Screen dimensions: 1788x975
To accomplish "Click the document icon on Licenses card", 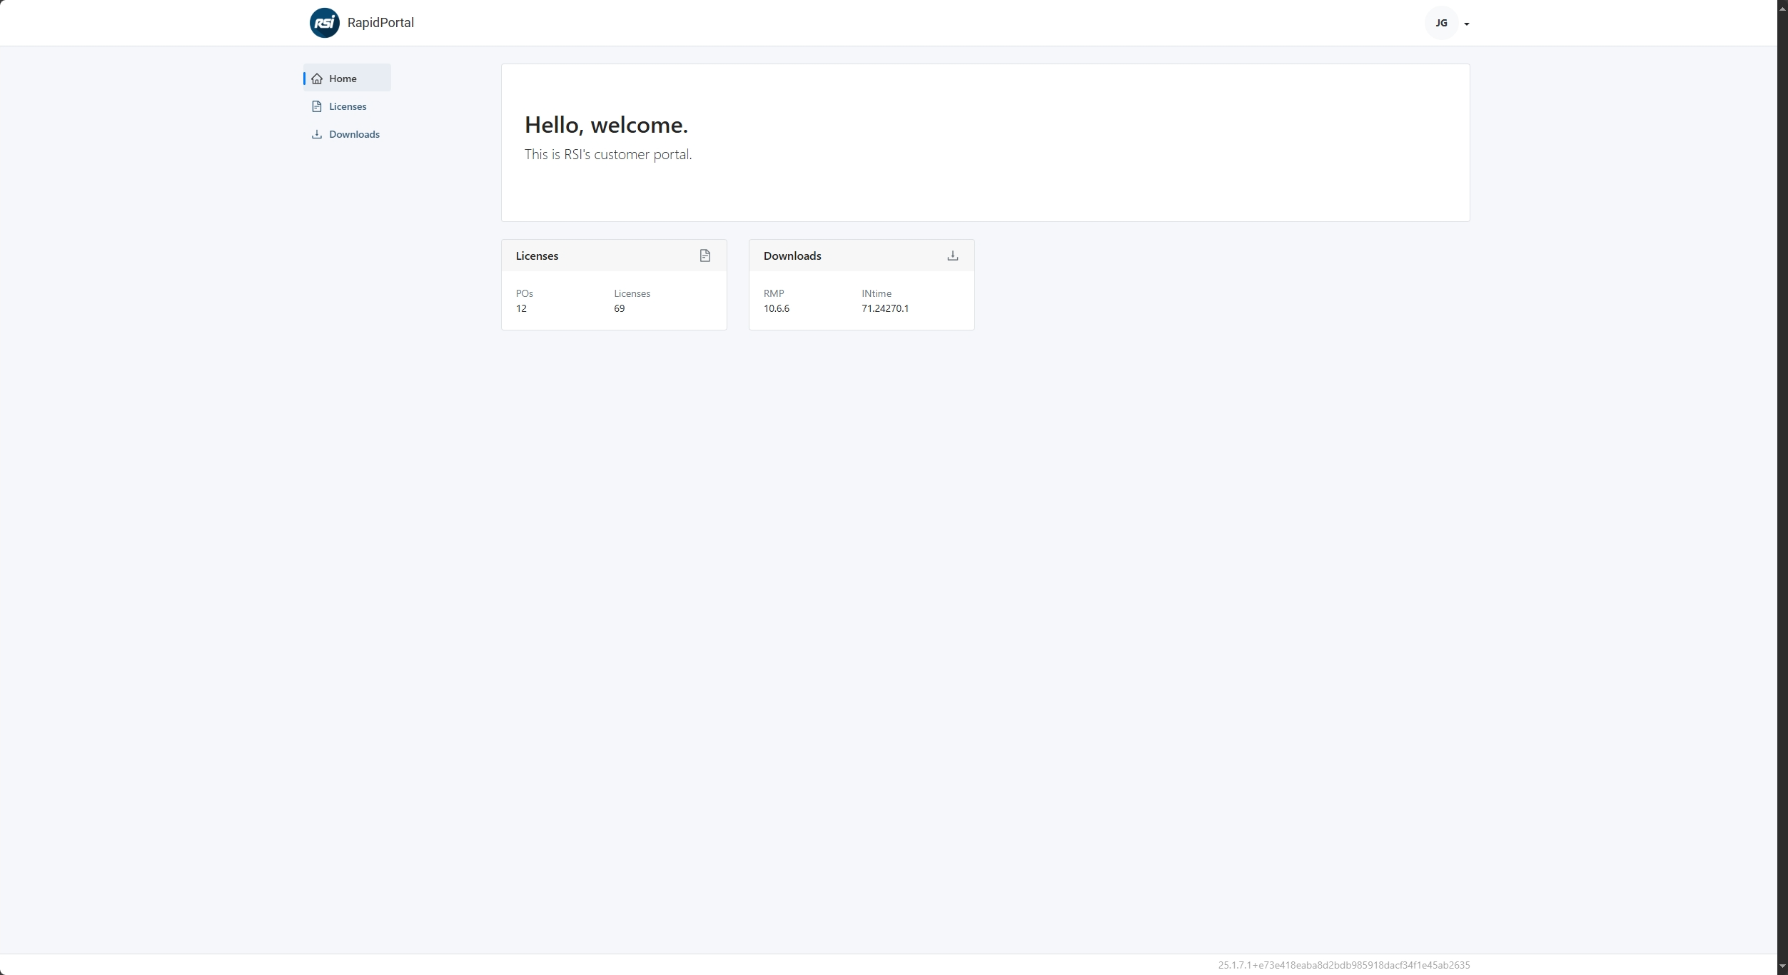I will click(704, 256).
